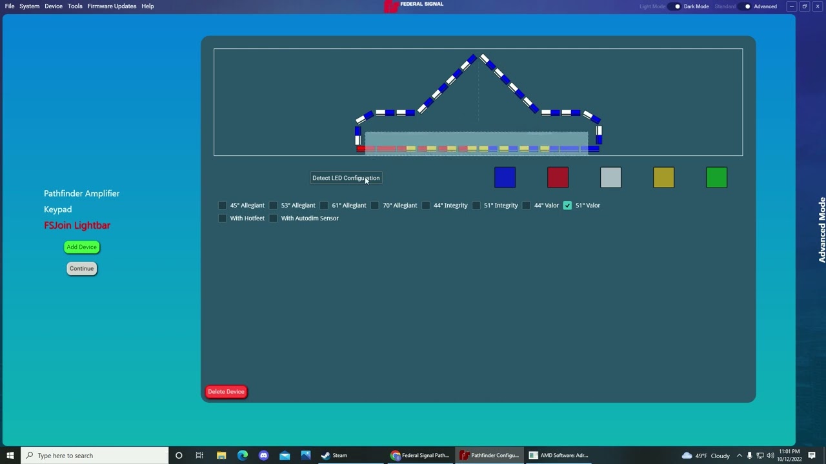This screenshot has height=464, width=826.
Task: Check the 53" Allegiant checkbox
Action: point(273,206)
